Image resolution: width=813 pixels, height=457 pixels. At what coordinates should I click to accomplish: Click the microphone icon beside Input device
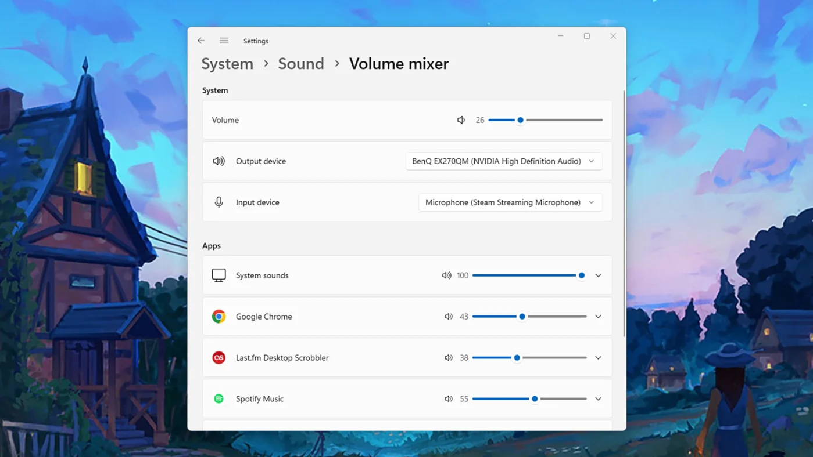pos(219,202)
